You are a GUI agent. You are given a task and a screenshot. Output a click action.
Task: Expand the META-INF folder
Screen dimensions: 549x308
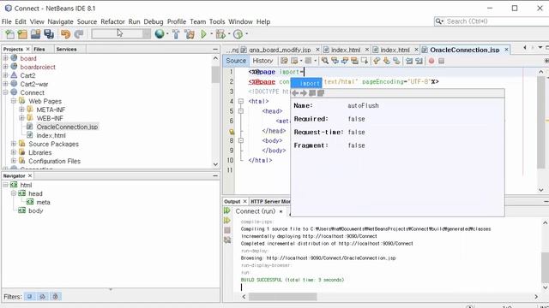point(21,110)
